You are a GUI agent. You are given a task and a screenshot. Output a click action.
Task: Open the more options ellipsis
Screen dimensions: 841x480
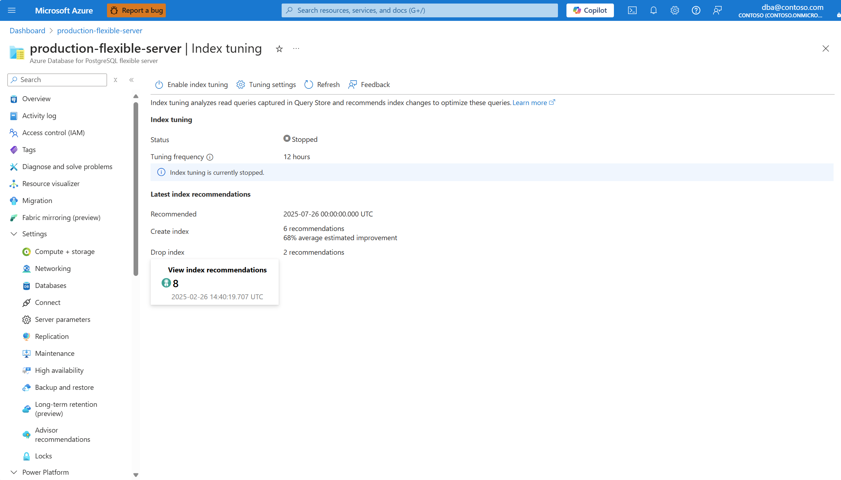tap(296, 49)
